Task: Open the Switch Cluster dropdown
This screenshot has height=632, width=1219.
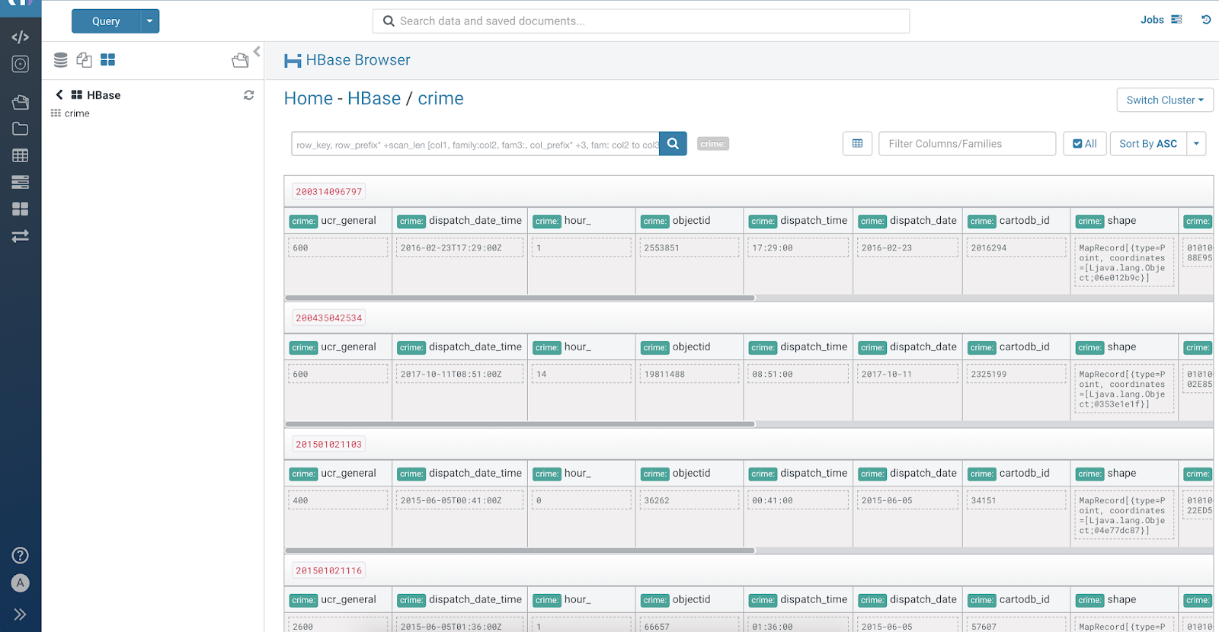Action: click(1165, 100)
